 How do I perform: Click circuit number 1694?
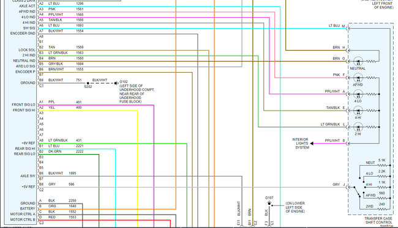pos(80,64)
